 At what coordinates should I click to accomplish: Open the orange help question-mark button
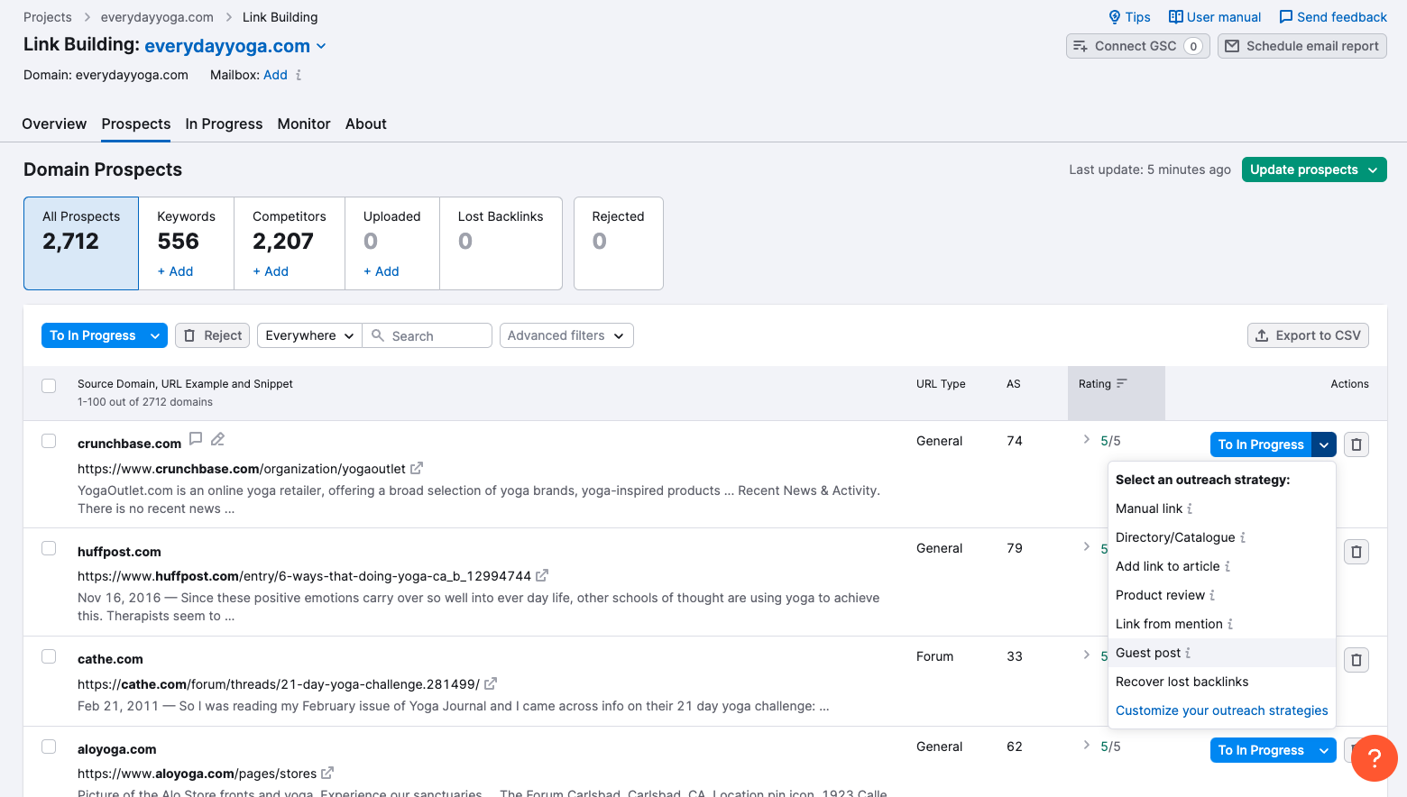1375,758
